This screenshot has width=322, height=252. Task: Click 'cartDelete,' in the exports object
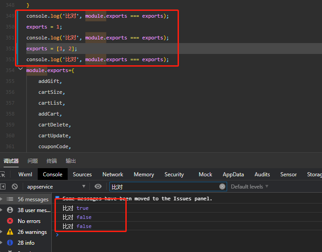pyautogui.click(x=54, y=125)
